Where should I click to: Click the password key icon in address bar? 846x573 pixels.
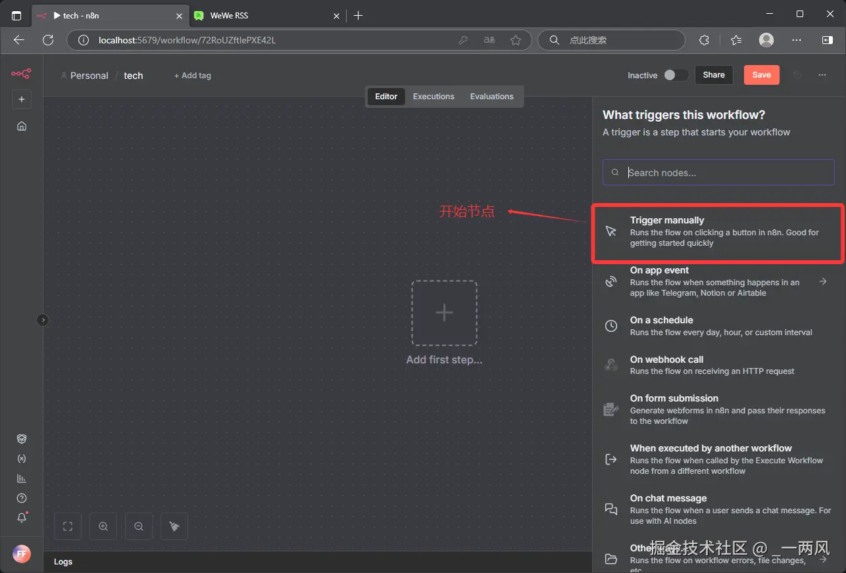tap(463, 40)
